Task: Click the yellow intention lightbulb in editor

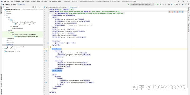Action: [x=50, y=47]
